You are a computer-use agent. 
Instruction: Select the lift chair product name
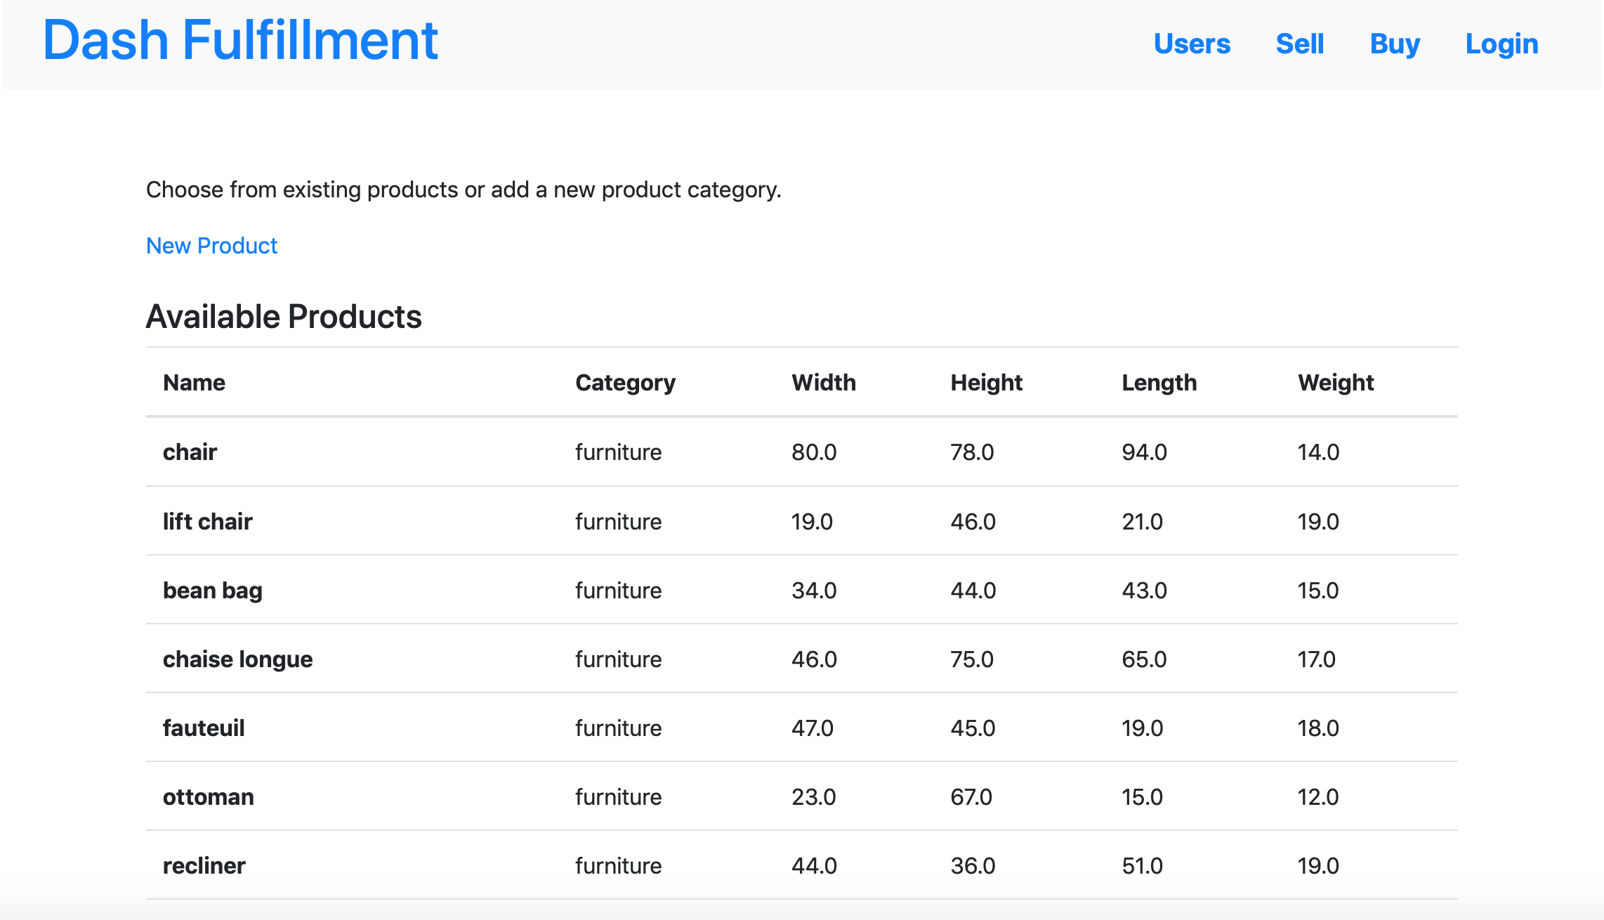[x=207, y=522]
